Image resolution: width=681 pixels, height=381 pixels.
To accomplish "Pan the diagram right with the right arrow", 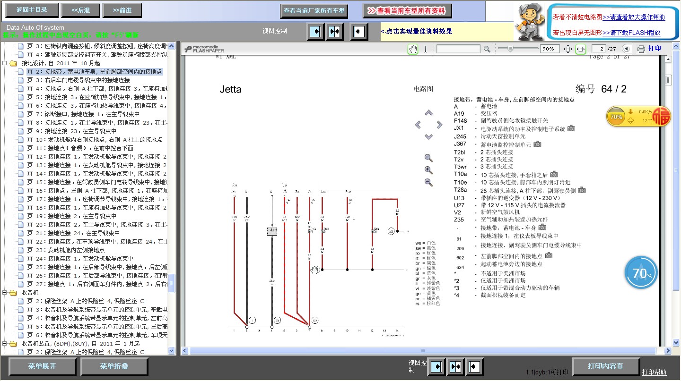I will pos(440,125).
